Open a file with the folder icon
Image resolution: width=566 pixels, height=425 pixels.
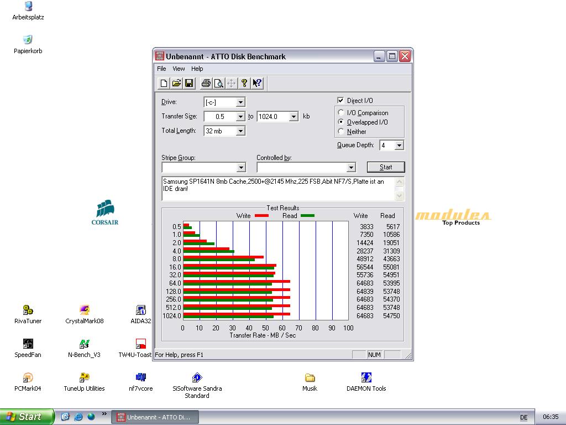176,84
